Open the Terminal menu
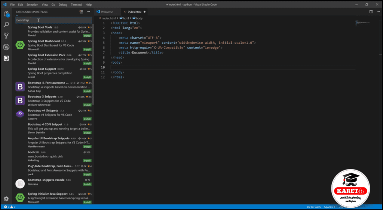 pos(76,4)
